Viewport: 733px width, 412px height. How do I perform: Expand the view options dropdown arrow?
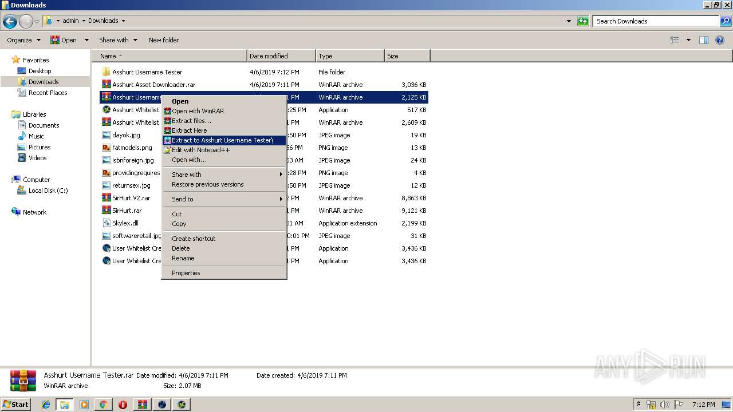(688, 40)
